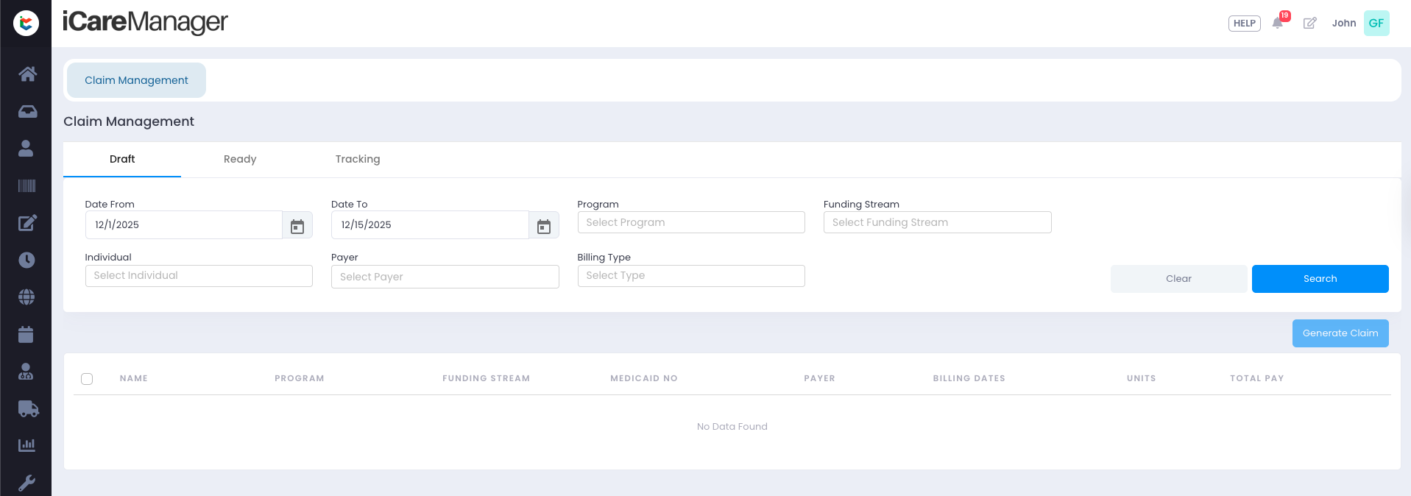Expand the Select Funding Stream dropdown
Image resolution: width=1411 pixels, height=496 pixels.
point(937,222)
